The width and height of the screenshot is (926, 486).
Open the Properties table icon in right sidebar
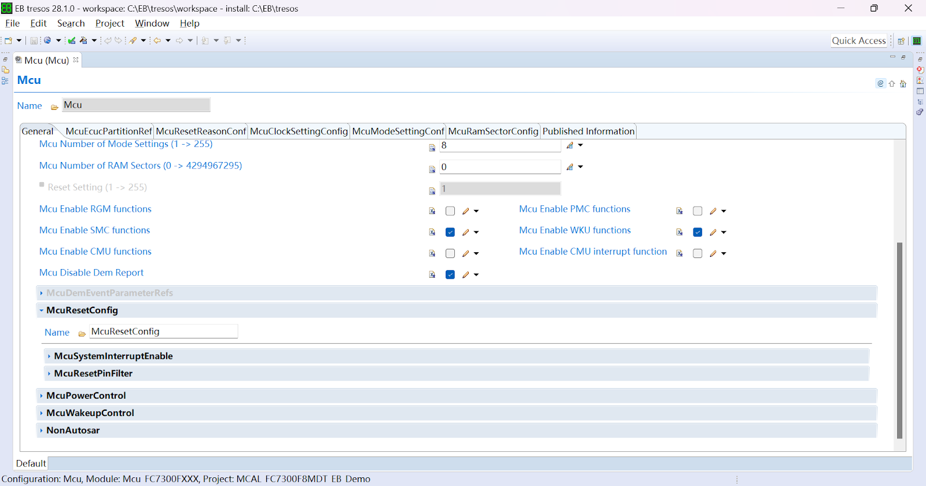point(920,91)
